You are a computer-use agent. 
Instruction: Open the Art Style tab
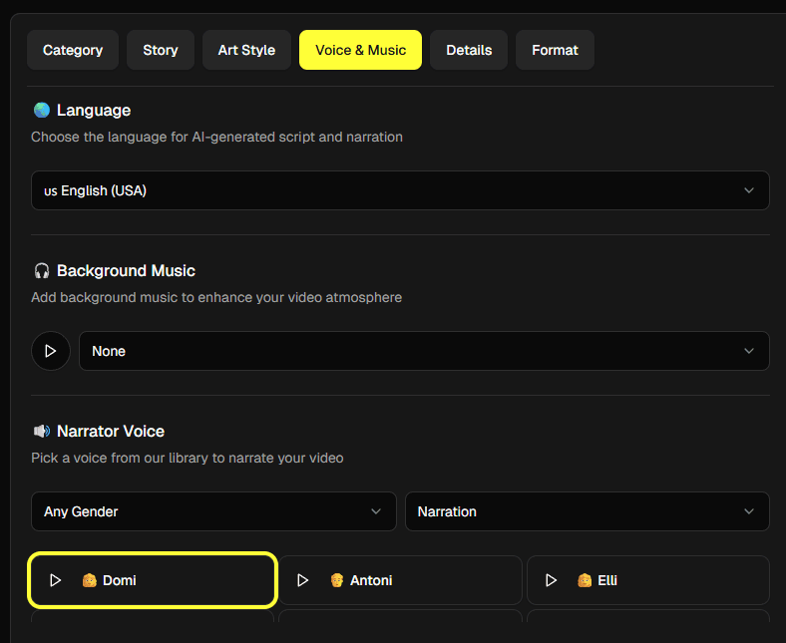pos(246,50)
